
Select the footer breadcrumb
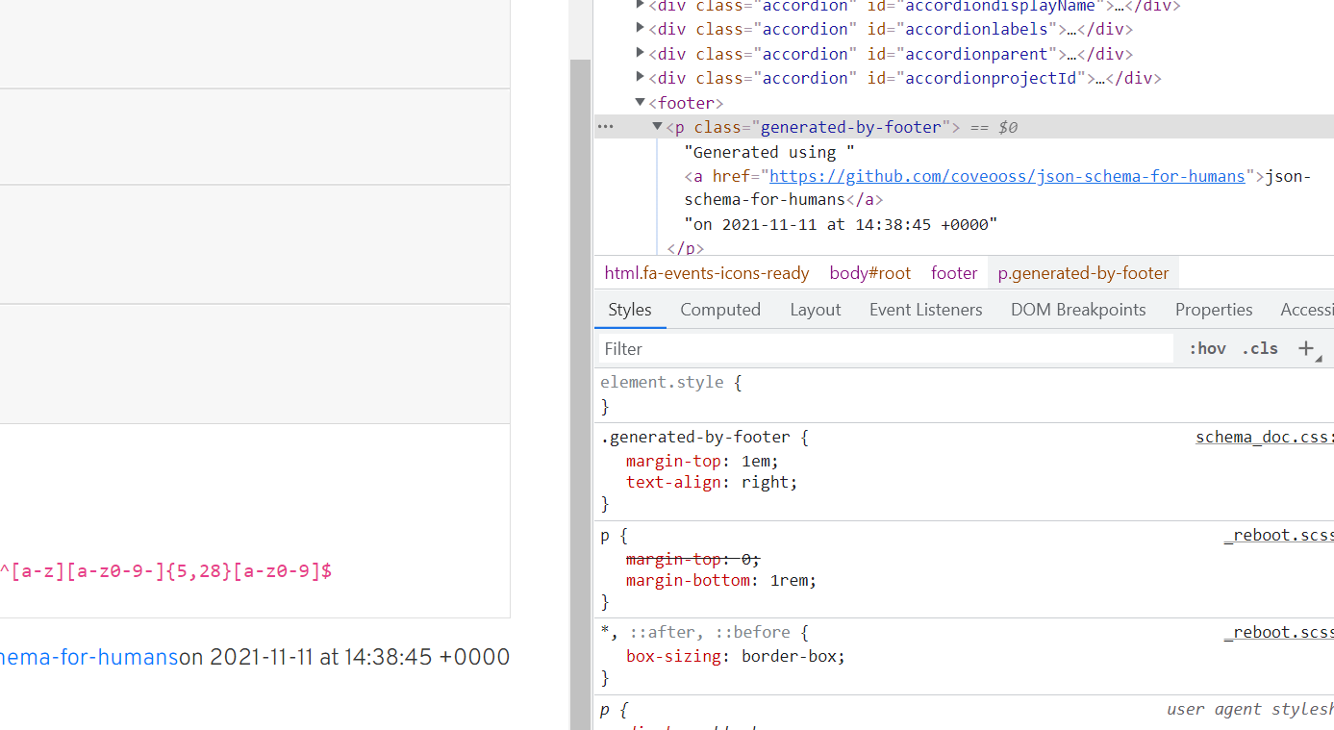click(x=953, y=272)
